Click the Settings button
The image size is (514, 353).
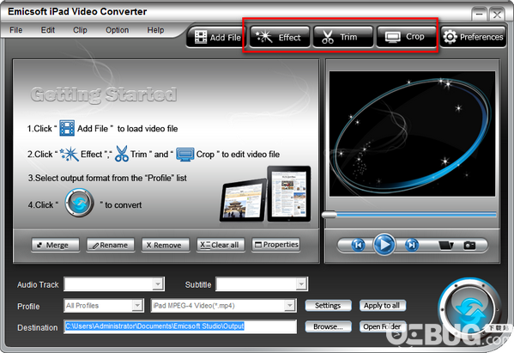[x=328, y=306]
